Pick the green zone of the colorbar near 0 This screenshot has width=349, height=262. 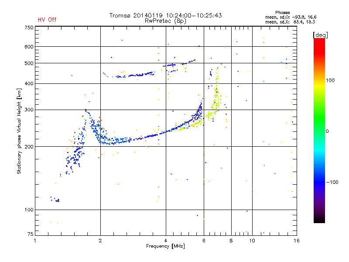coord(319,125)
